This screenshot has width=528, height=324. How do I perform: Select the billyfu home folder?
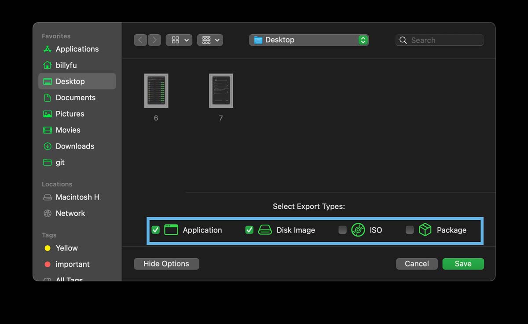pyautogui.click(x=77, y=65)
